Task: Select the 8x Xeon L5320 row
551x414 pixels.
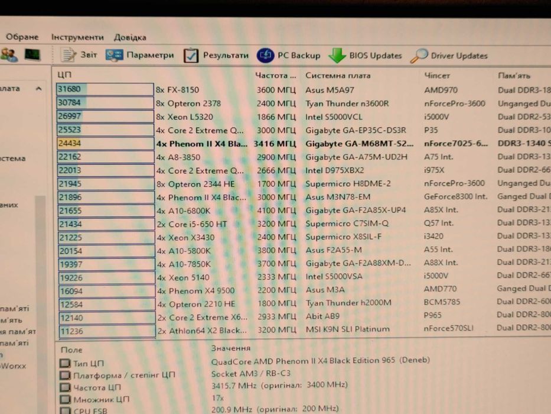Action: [x=304, y=117]
